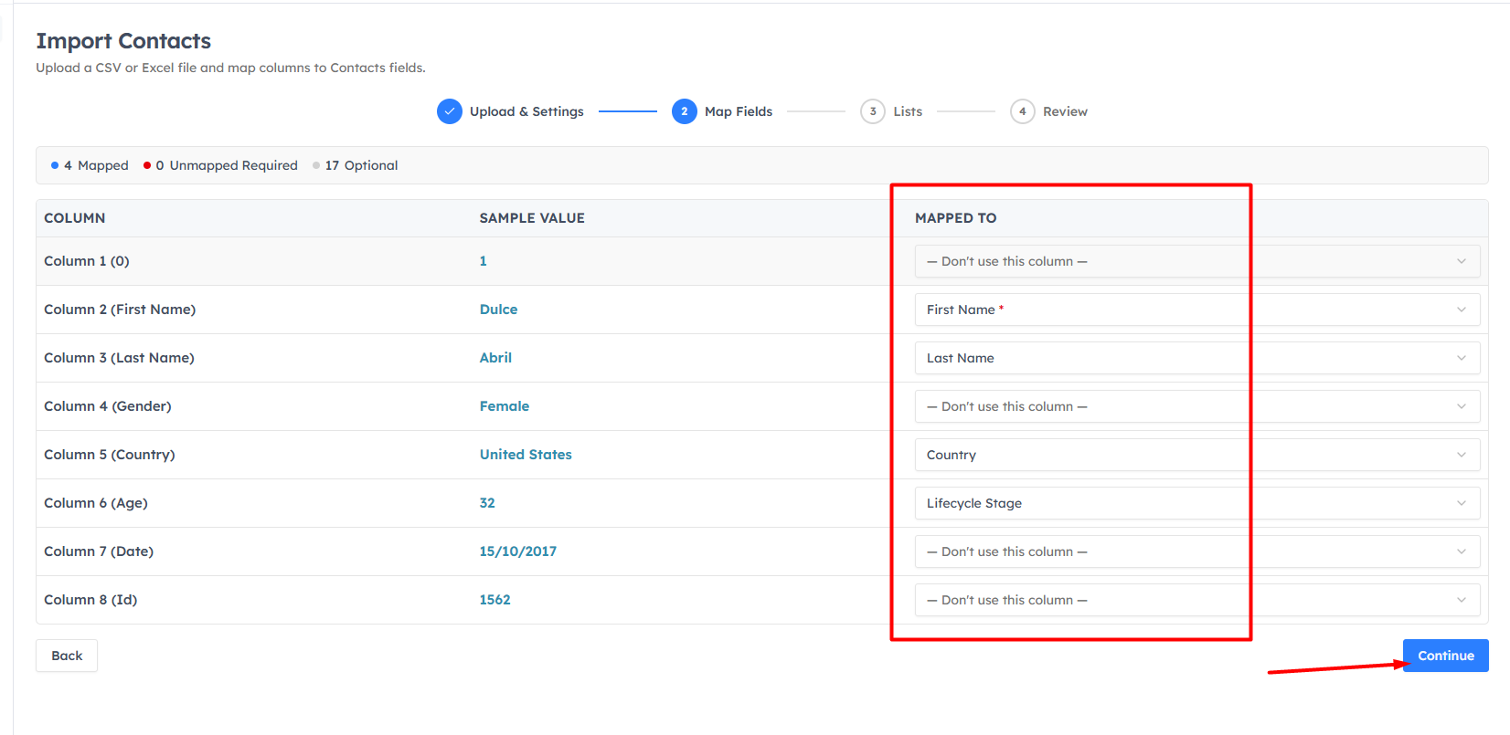Viewport: 1510px width, 735px height.
Task: Click the 17 Optional indicator
Action: coord(355,165)
